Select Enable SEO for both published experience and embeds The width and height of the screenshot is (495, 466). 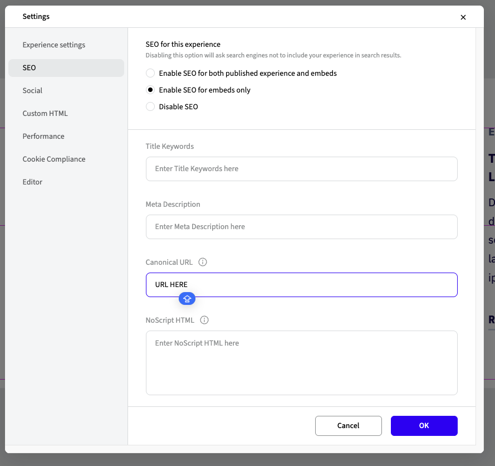pos(150,73)
